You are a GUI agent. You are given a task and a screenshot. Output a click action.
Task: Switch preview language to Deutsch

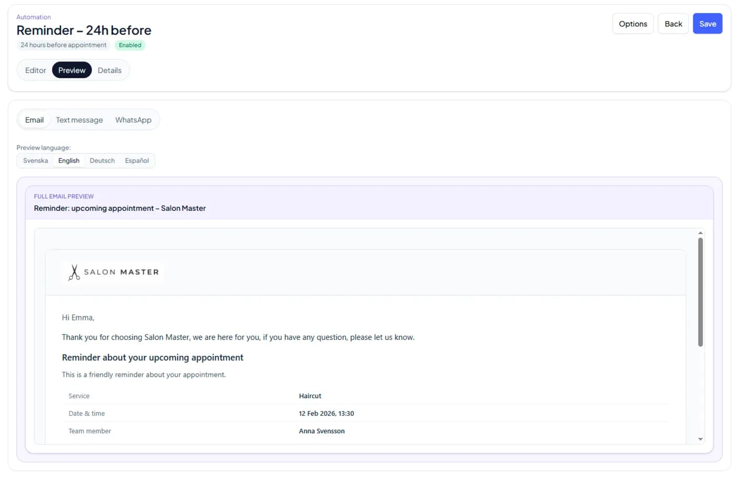pos(102,161)
